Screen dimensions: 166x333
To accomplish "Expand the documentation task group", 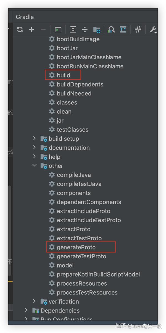I will click(x=34, y=148).
